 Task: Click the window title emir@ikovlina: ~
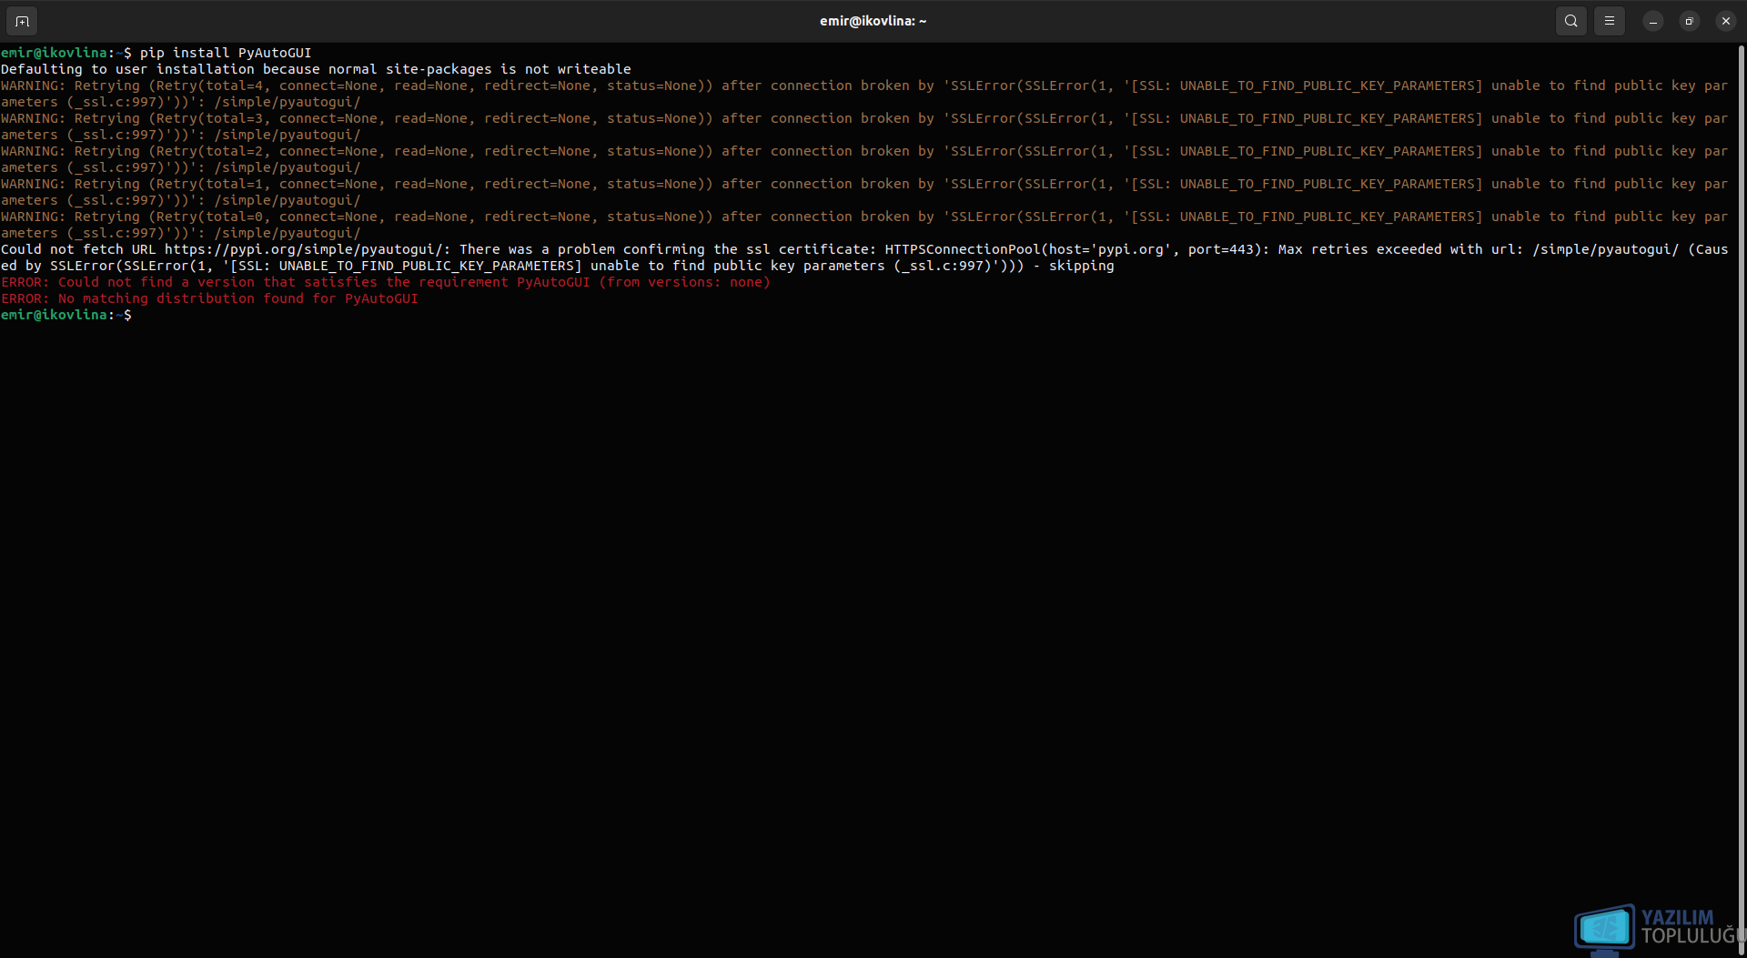pyautogui.click(x=873, y=21)
